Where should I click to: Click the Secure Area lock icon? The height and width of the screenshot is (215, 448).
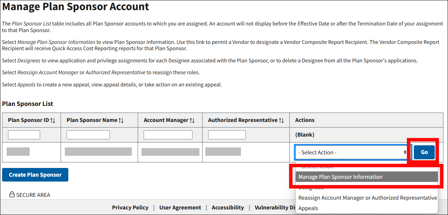(x=12, y=194)
